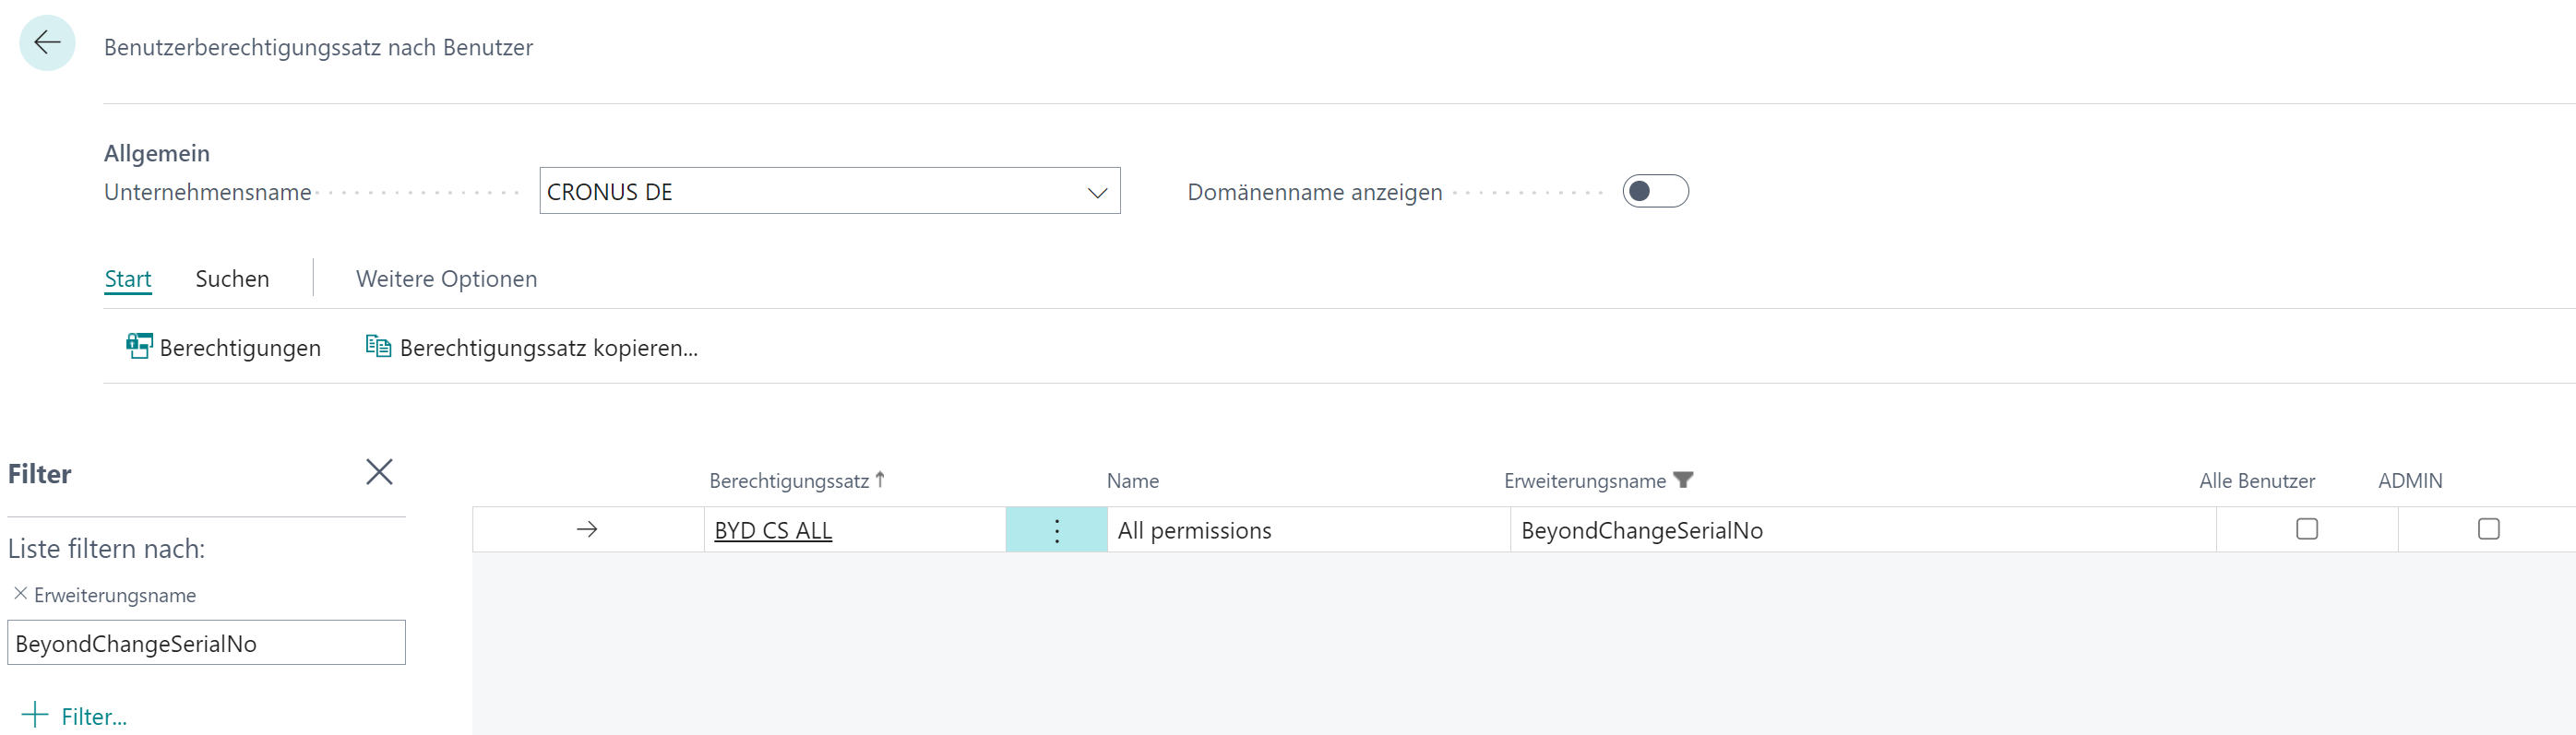Remove the Erweiterungsname filter via its X

(18, 594)
